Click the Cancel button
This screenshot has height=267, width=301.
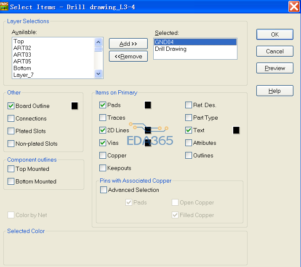click(x=275, y=51)
